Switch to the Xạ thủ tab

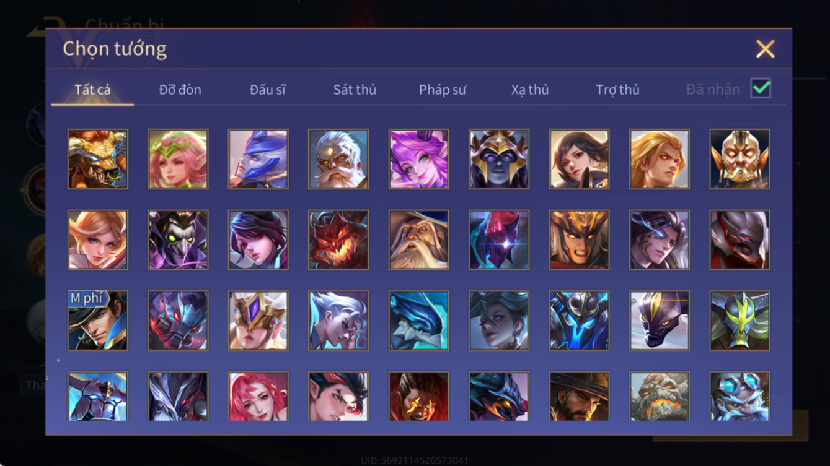pyautogui.click(x=530, y=90)
